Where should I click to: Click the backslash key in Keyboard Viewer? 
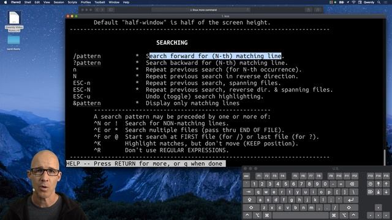(353, 192)
